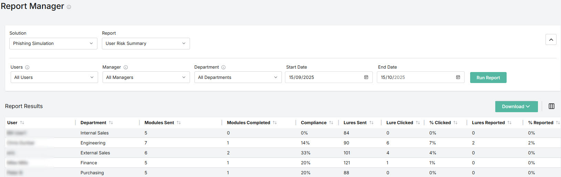561x177 pixels.
Task: Open the Start Date calendar picker icon
Action: pos(366,77)
